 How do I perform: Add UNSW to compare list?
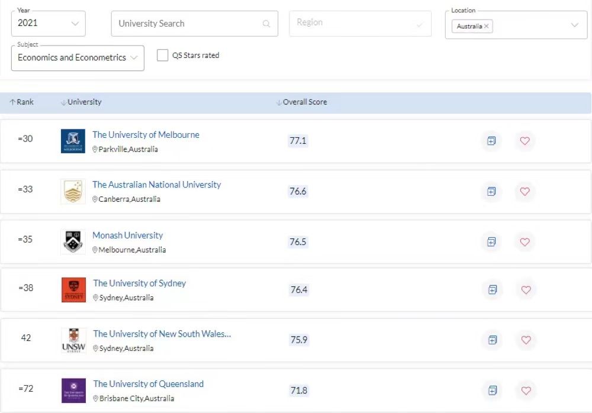[493, 340]
